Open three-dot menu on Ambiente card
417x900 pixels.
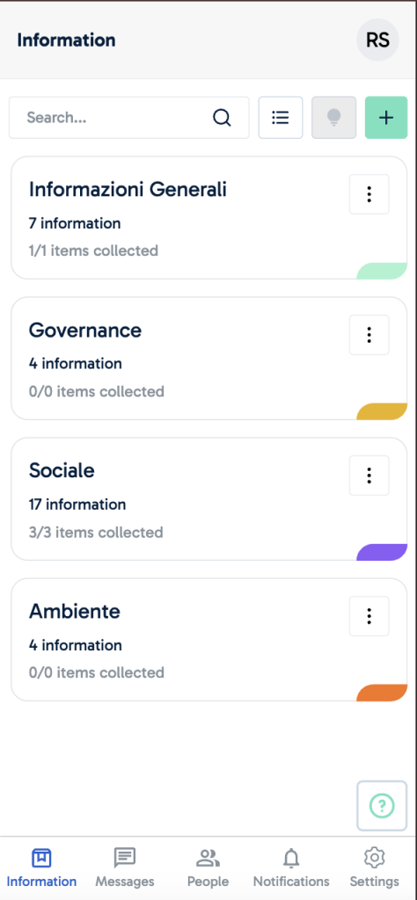[x=369, y=616]
